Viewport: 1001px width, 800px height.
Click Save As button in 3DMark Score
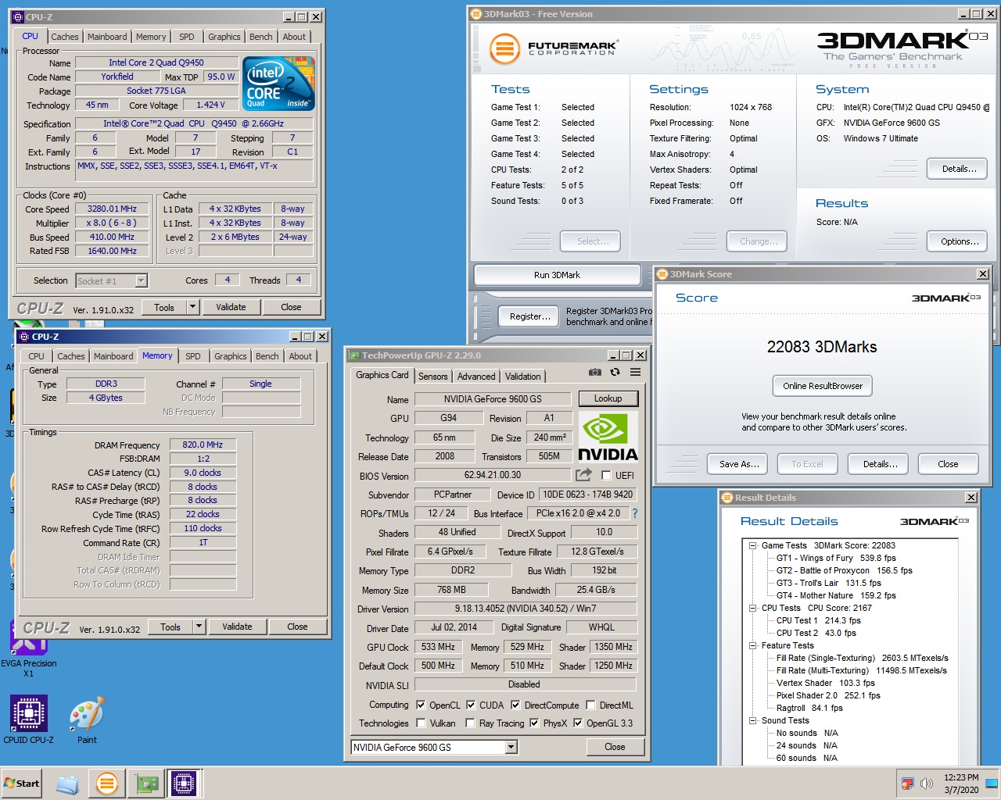click(739, 464)
